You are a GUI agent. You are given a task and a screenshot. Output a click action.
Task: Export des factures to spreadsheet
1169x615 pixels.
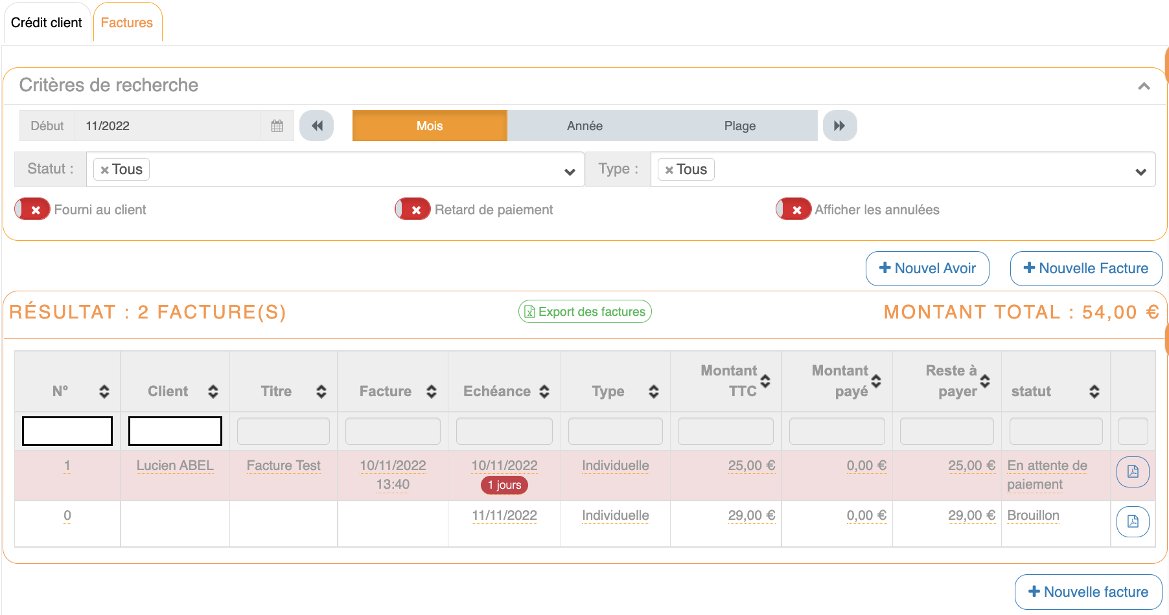tap(584, 311)
